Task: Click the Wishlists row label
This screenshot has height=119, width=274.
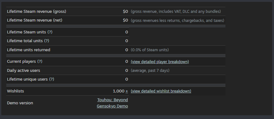Action: [x=15, y=91]
